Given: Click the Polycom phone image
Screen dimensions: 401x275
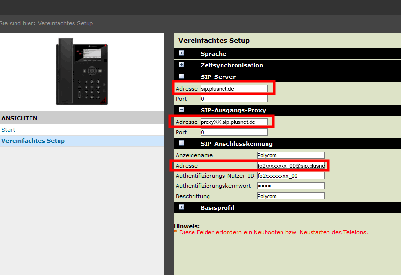Looking at the screenshot, I should 82,72.
